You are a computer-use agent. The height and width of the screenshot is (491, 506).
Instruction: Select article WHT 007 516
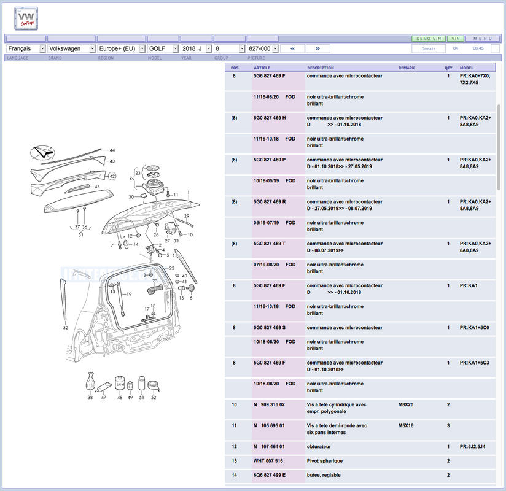point(268,461)
